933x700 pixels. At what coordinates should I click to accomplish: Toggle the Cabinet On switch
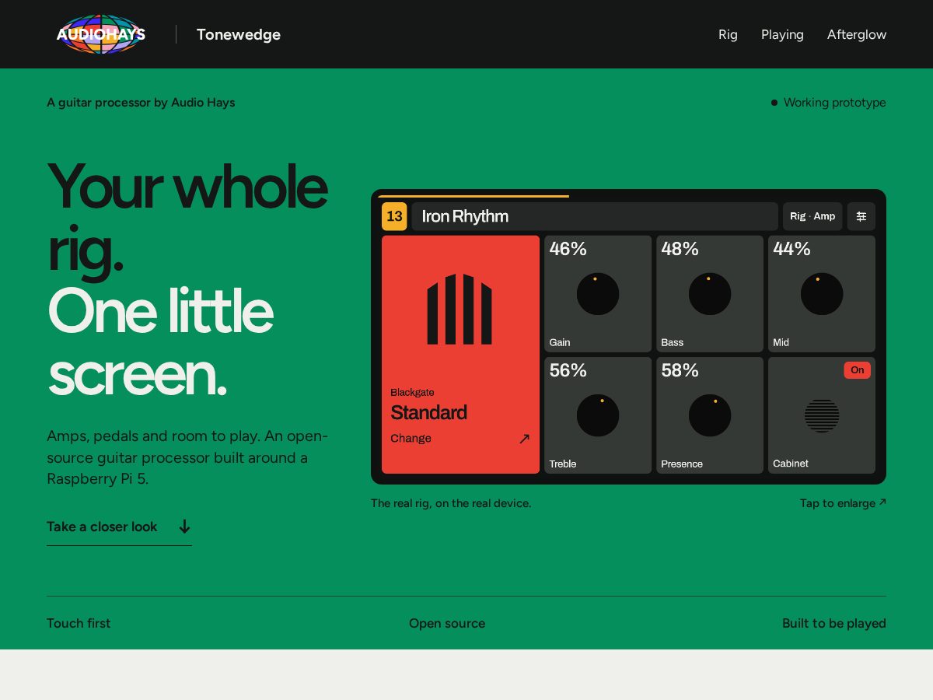[x=857, y=370]
